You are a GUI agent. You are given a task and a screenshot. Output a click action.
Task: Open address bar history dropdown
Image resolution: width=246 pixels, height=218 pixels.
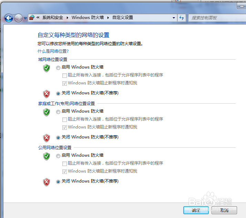(x=174, y=18)
